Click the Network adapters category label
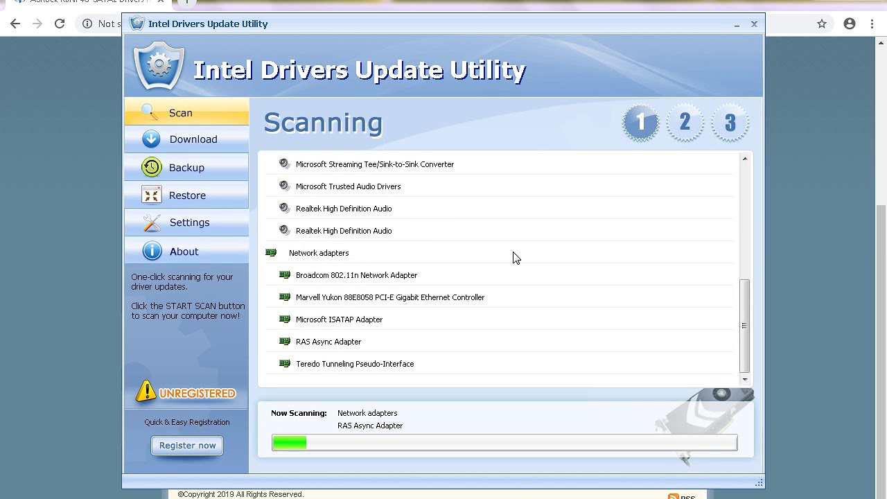This screenshot has height=499, width=887. point(319,253)
